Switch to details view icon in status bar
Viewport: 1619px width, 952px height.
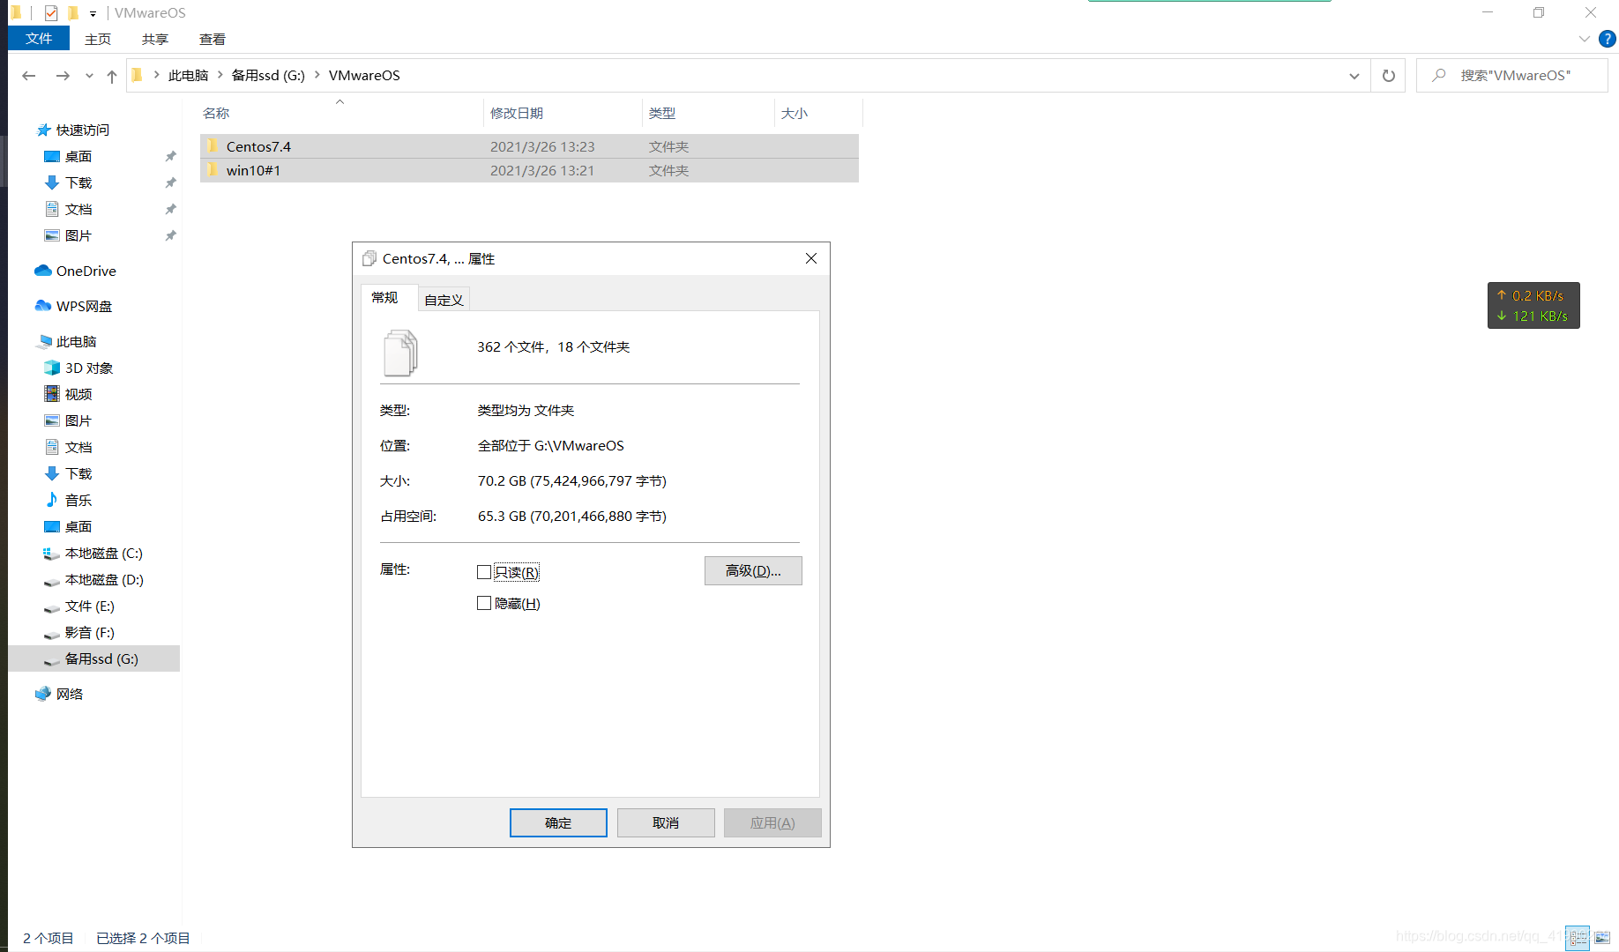coord(1578,938)
